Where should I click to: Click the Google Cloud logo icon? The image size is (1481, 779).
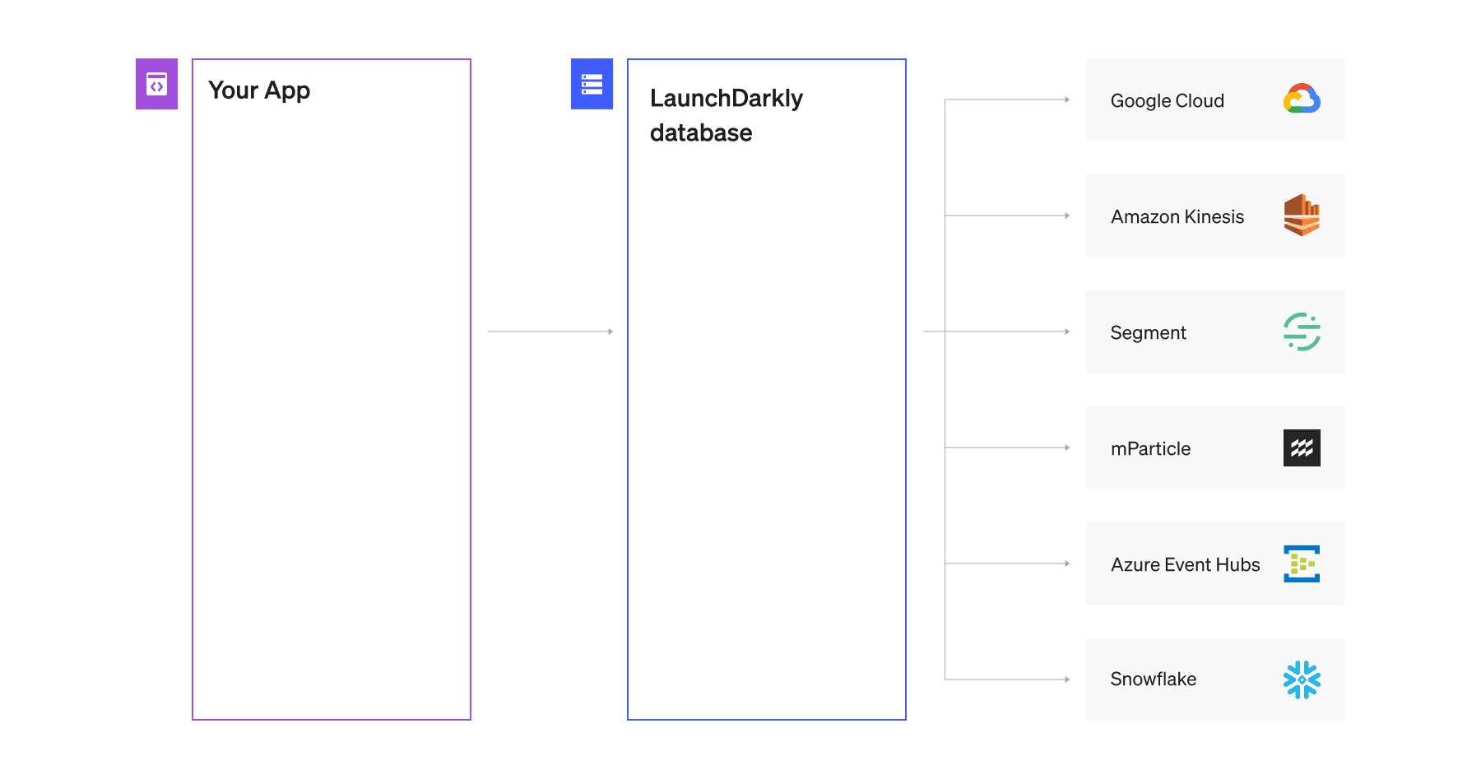click(1302, 100)
